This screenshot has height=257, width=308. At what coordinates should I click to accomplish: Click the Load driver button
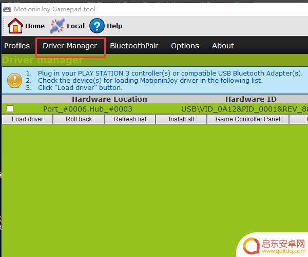(x=27, y=119)
